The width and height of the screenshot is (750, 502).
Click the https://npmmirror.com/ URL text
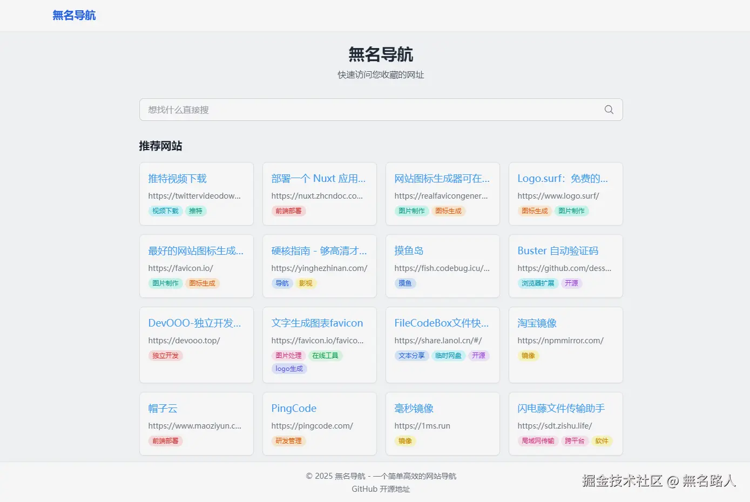tap(560, 341)
